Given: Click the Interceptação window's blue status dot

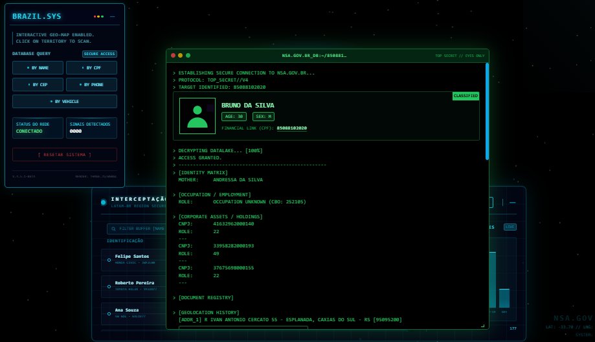Looking at the screenshot, I should tap(103, 202).
